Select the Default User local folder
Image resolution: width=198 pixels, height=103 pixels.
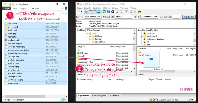tap(100, 42)
